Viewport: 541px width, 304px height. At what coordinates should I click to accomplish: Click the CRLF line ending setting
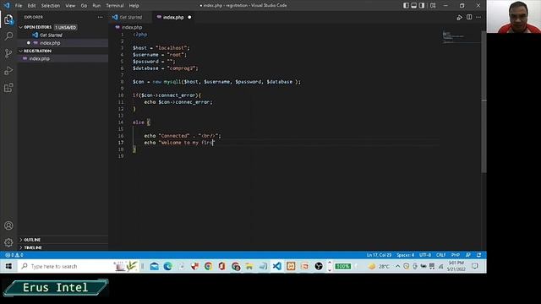point(441,255)
